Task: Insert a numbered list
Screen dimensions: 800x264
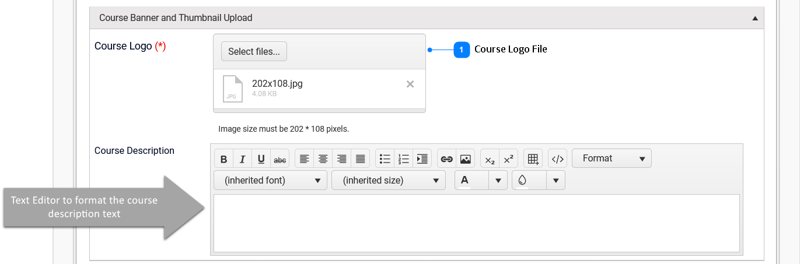Action: tap(403, 159)
